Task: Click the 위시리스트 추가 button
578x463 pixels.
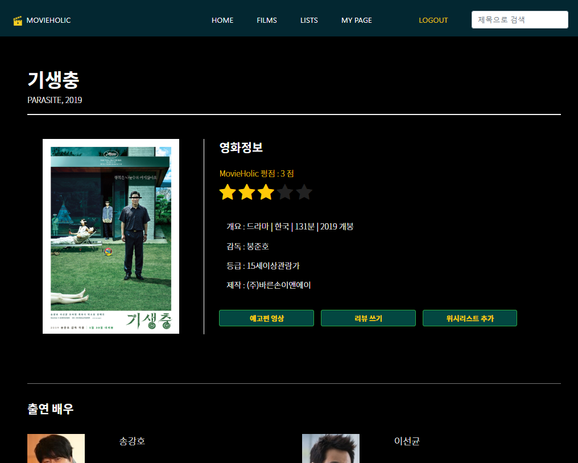Action: click(470, 318)
